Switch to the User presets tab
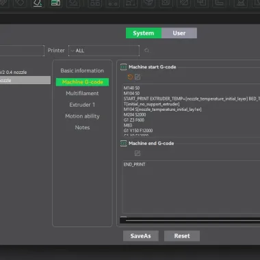The image size is (260, 260). point(179,33)
